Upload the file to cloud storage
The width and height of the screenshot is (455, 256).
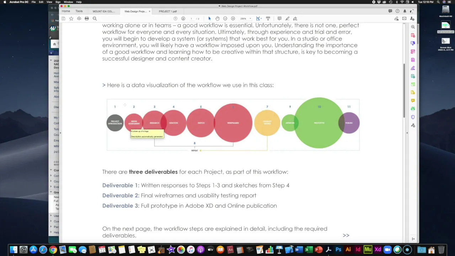[79, 18]
